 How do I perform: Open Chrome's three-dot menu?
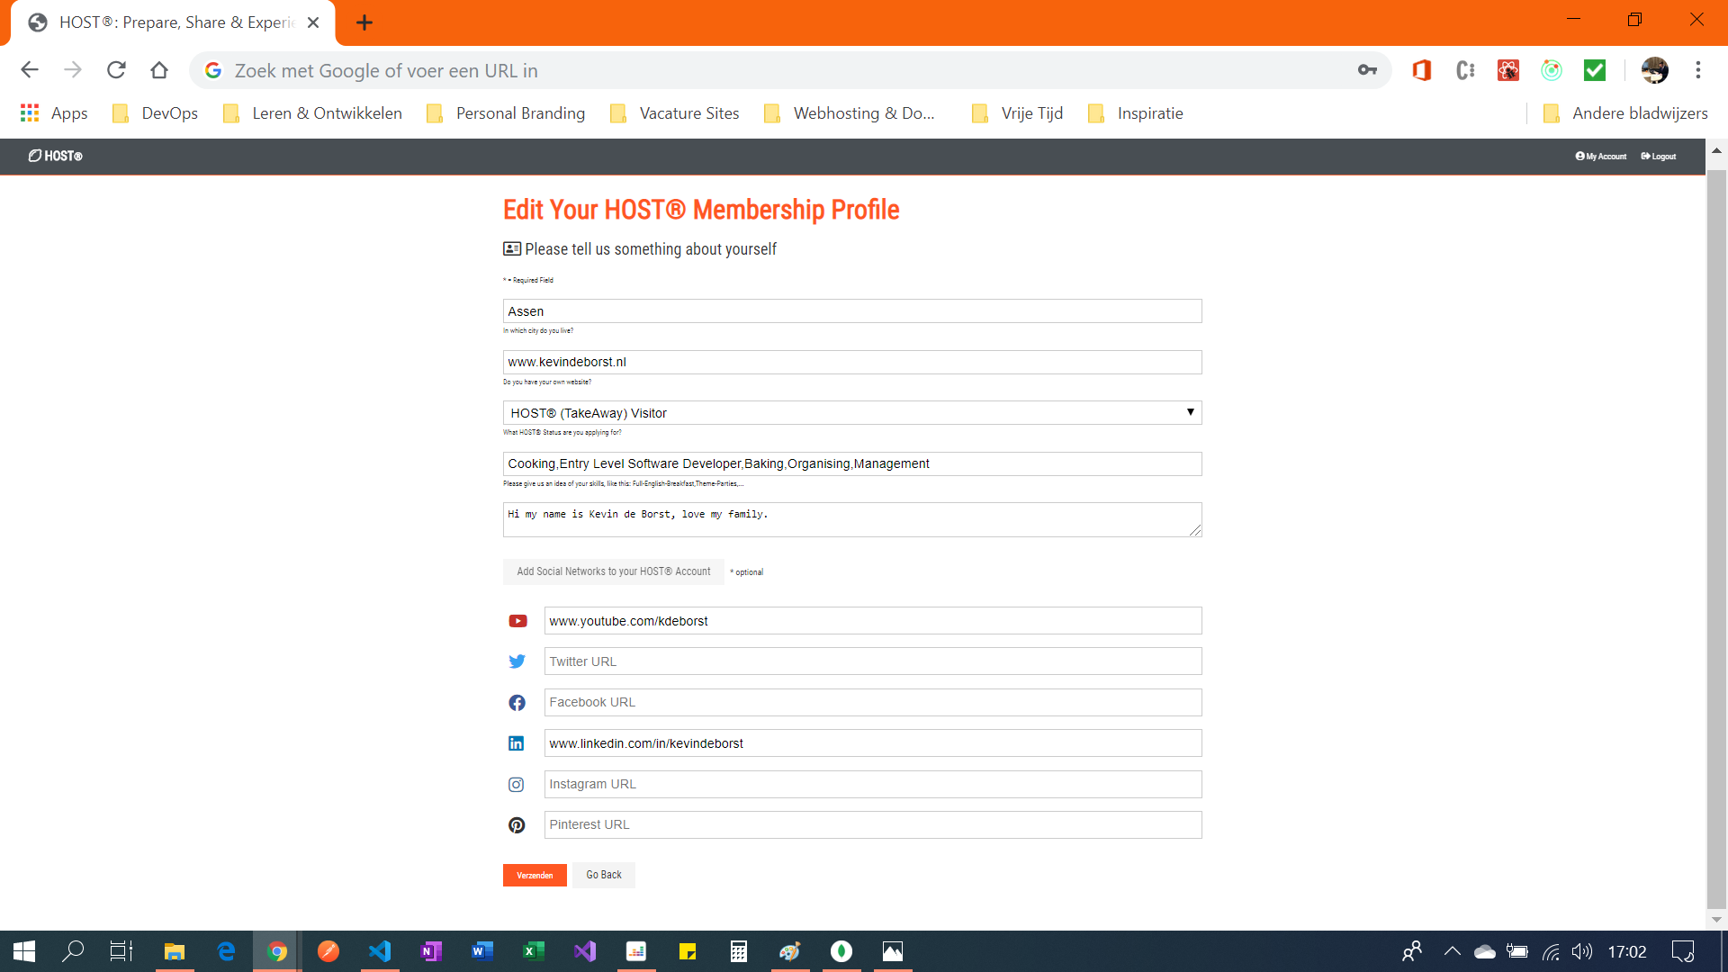pyautogui.click(x=1698, y=70)
